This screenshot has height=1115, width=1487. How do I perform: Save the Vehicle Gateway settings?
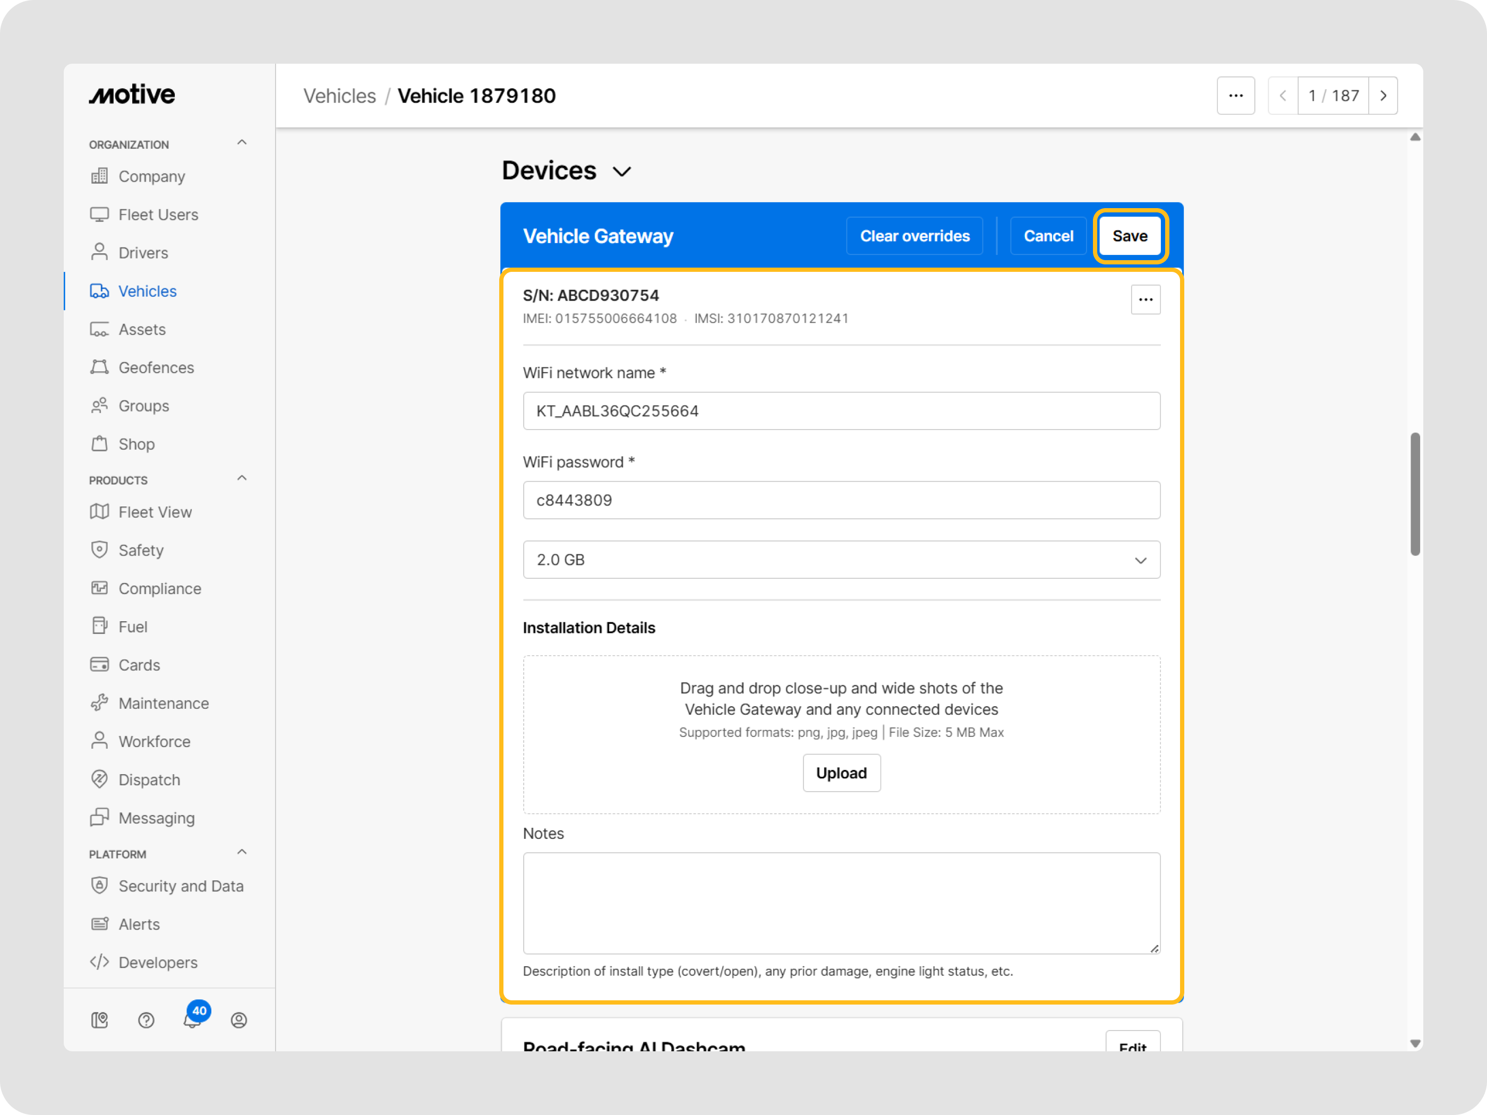point(1130,237)
